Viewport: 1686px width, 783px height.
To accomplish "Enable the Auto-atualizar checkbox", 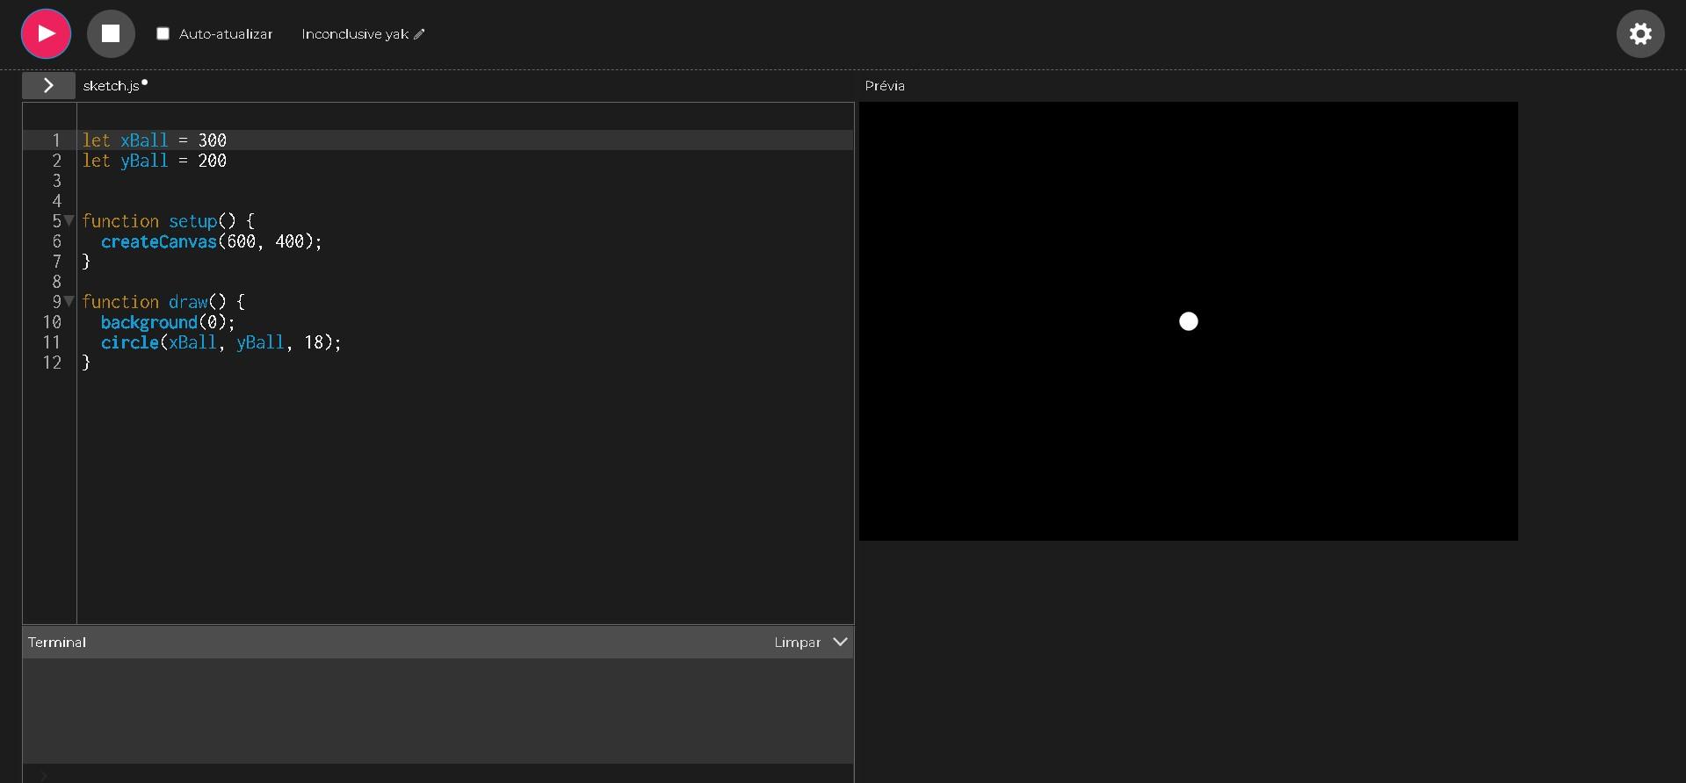I will point(163,33).
